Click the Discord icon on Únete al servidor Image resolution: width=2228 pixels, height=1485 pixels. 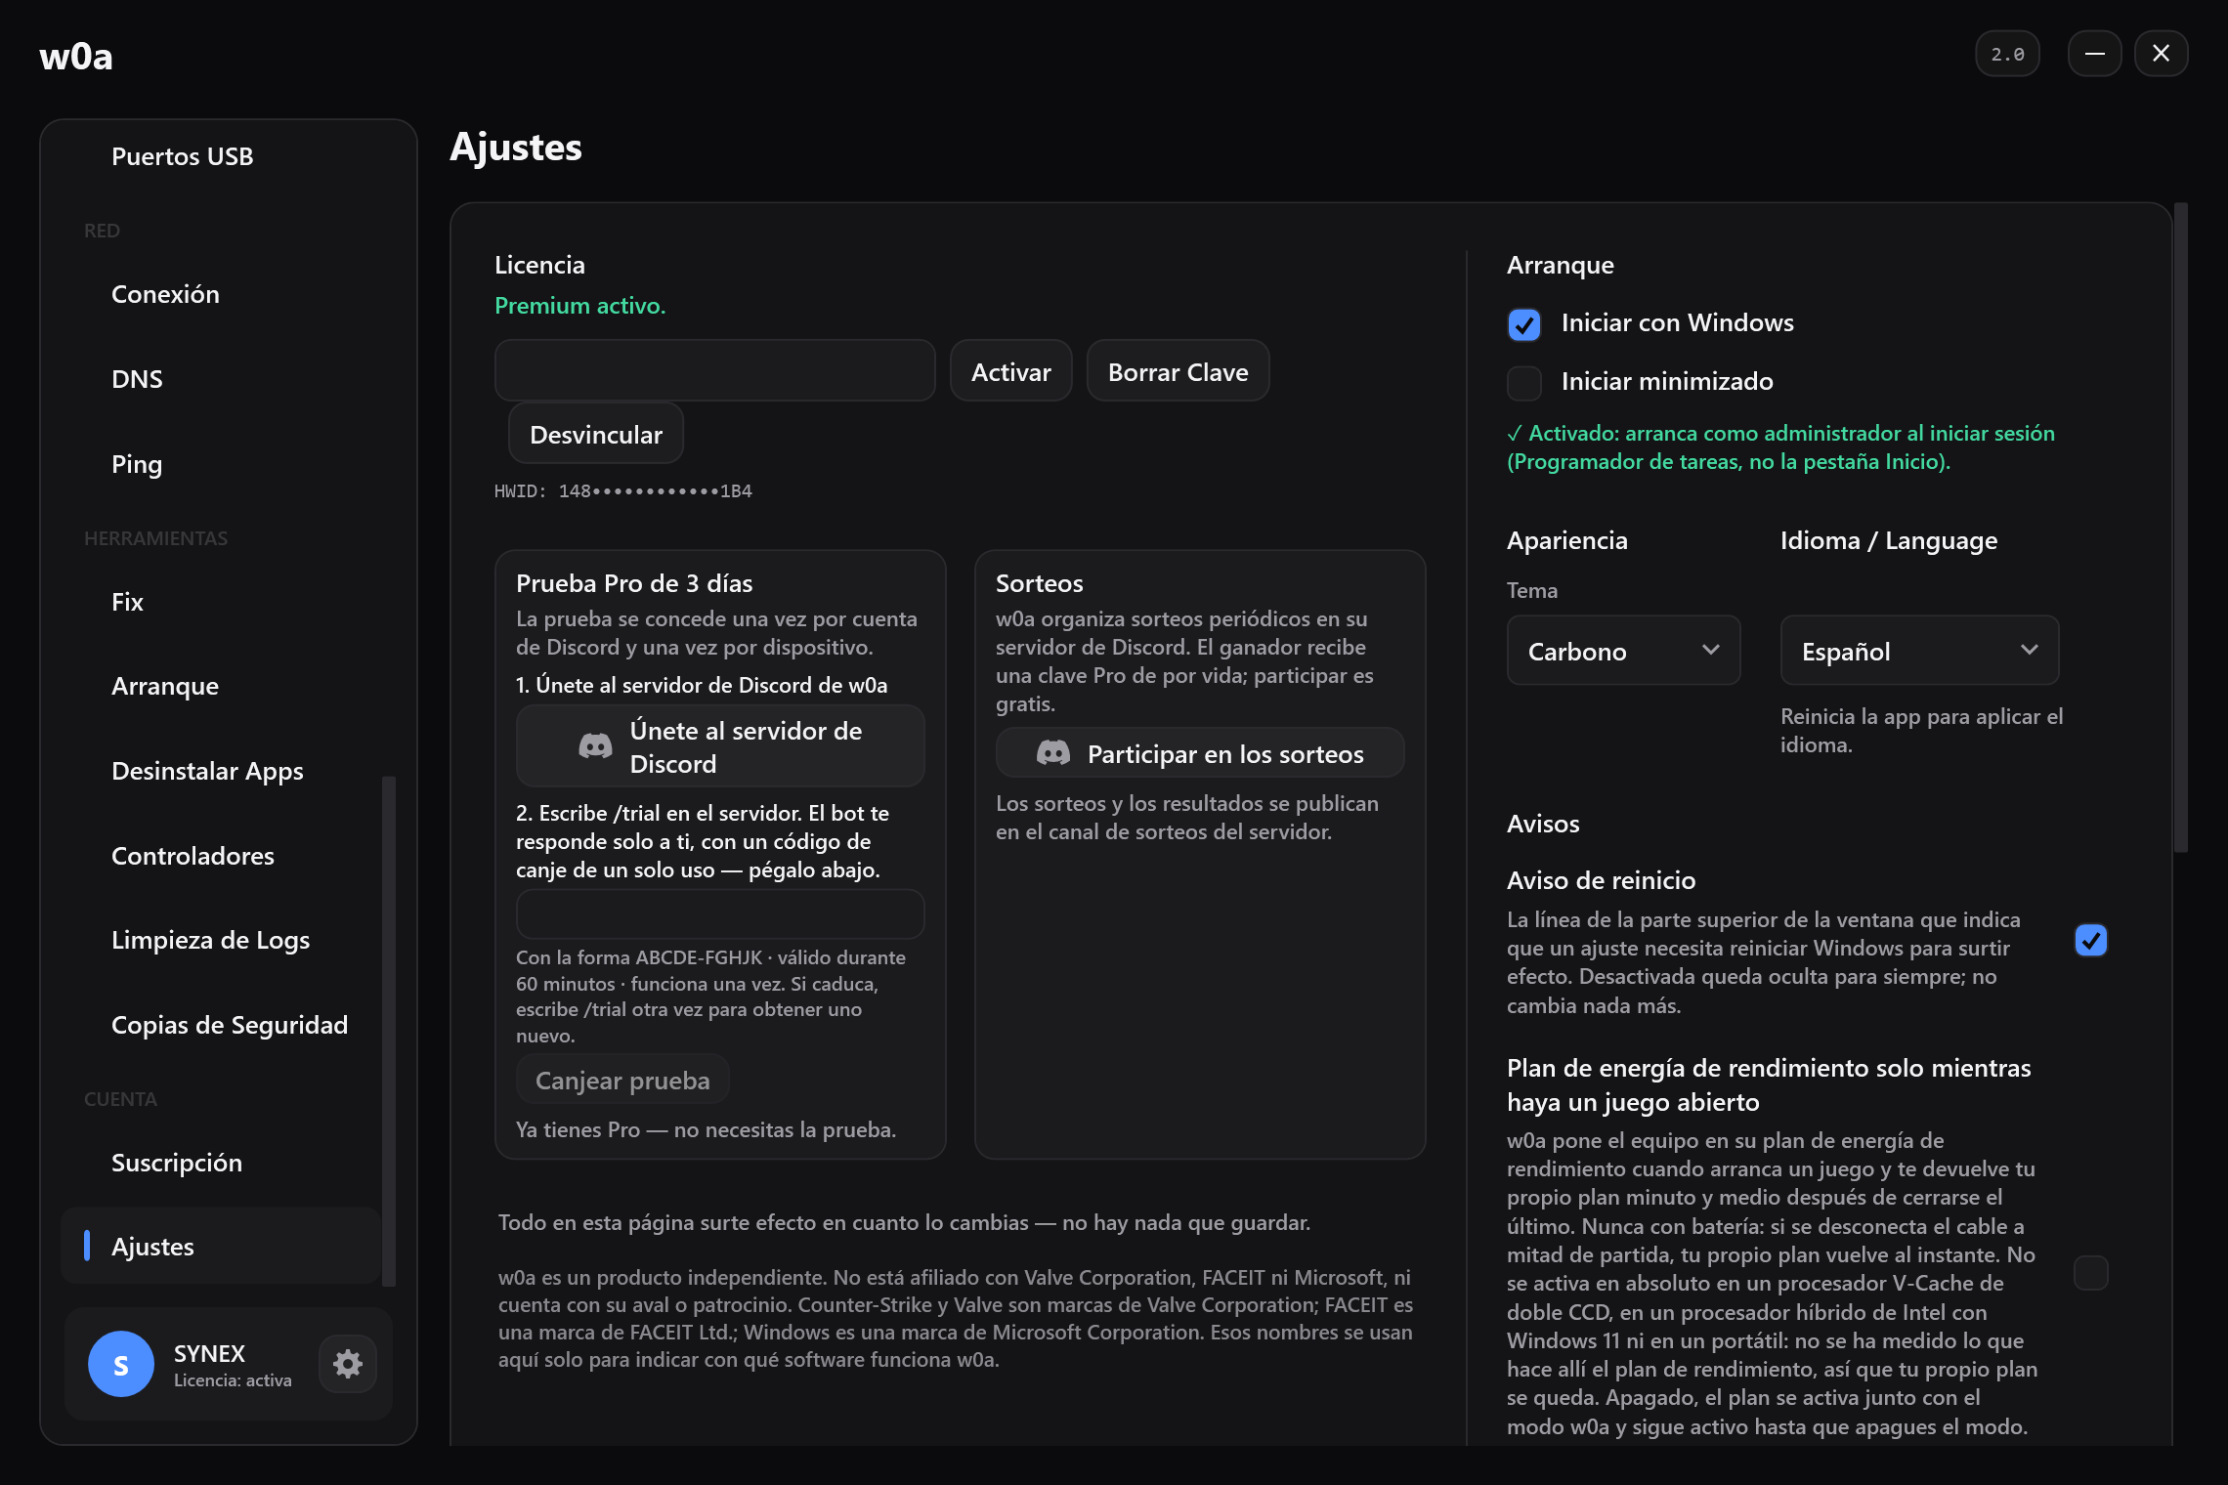coord(595,747)
